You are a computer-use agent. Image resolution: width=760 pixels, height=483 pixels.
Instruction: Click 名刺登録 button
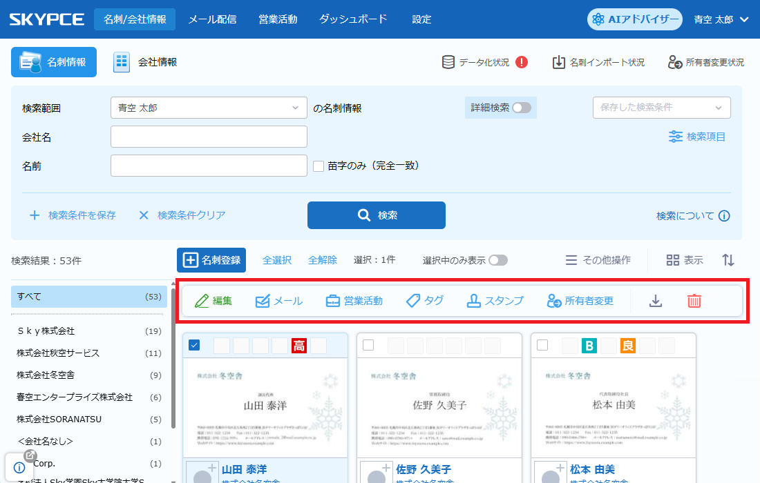click(x=211, y=260)
